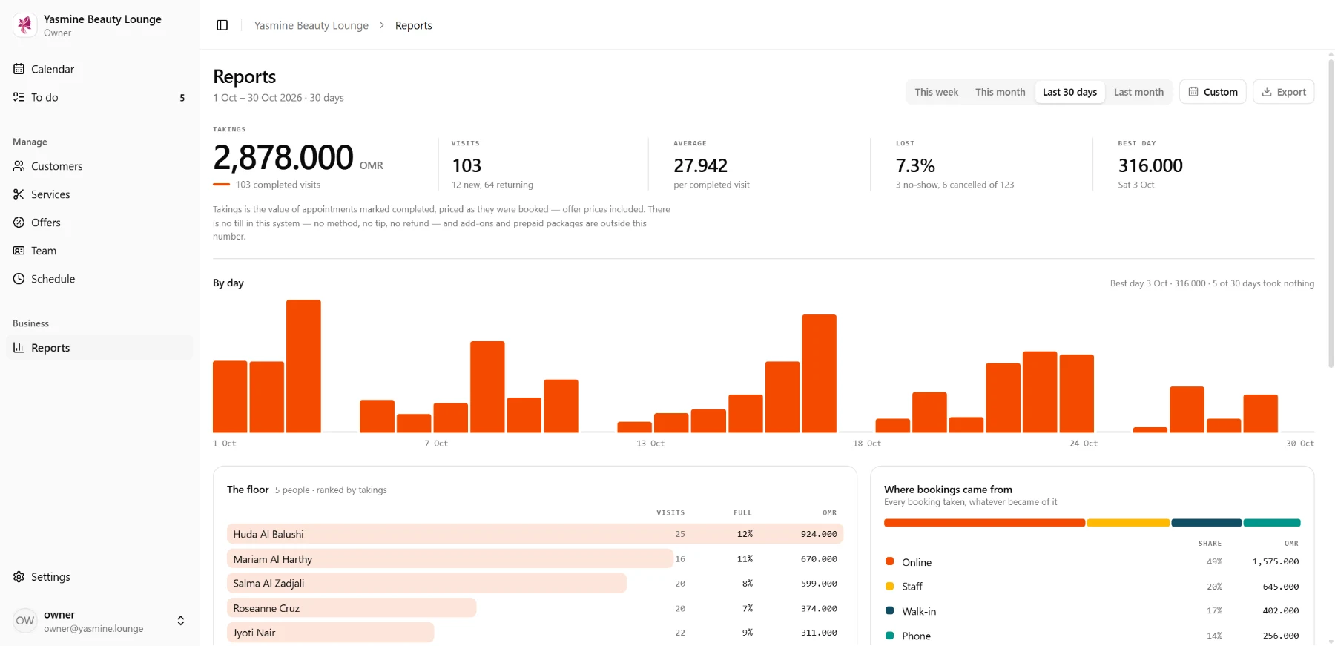
Task: Select Huda Al Balushi row
Action: (x=535, y=534)
